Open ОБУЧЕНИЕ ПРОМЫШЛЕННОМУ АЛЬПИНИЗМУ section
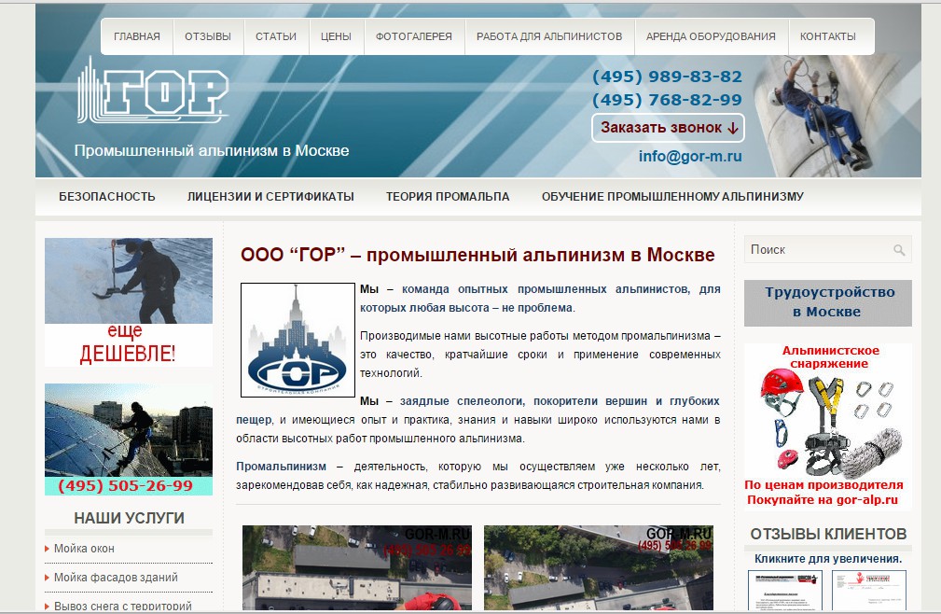This screenshot has height=614, width=941. (672, 196)
